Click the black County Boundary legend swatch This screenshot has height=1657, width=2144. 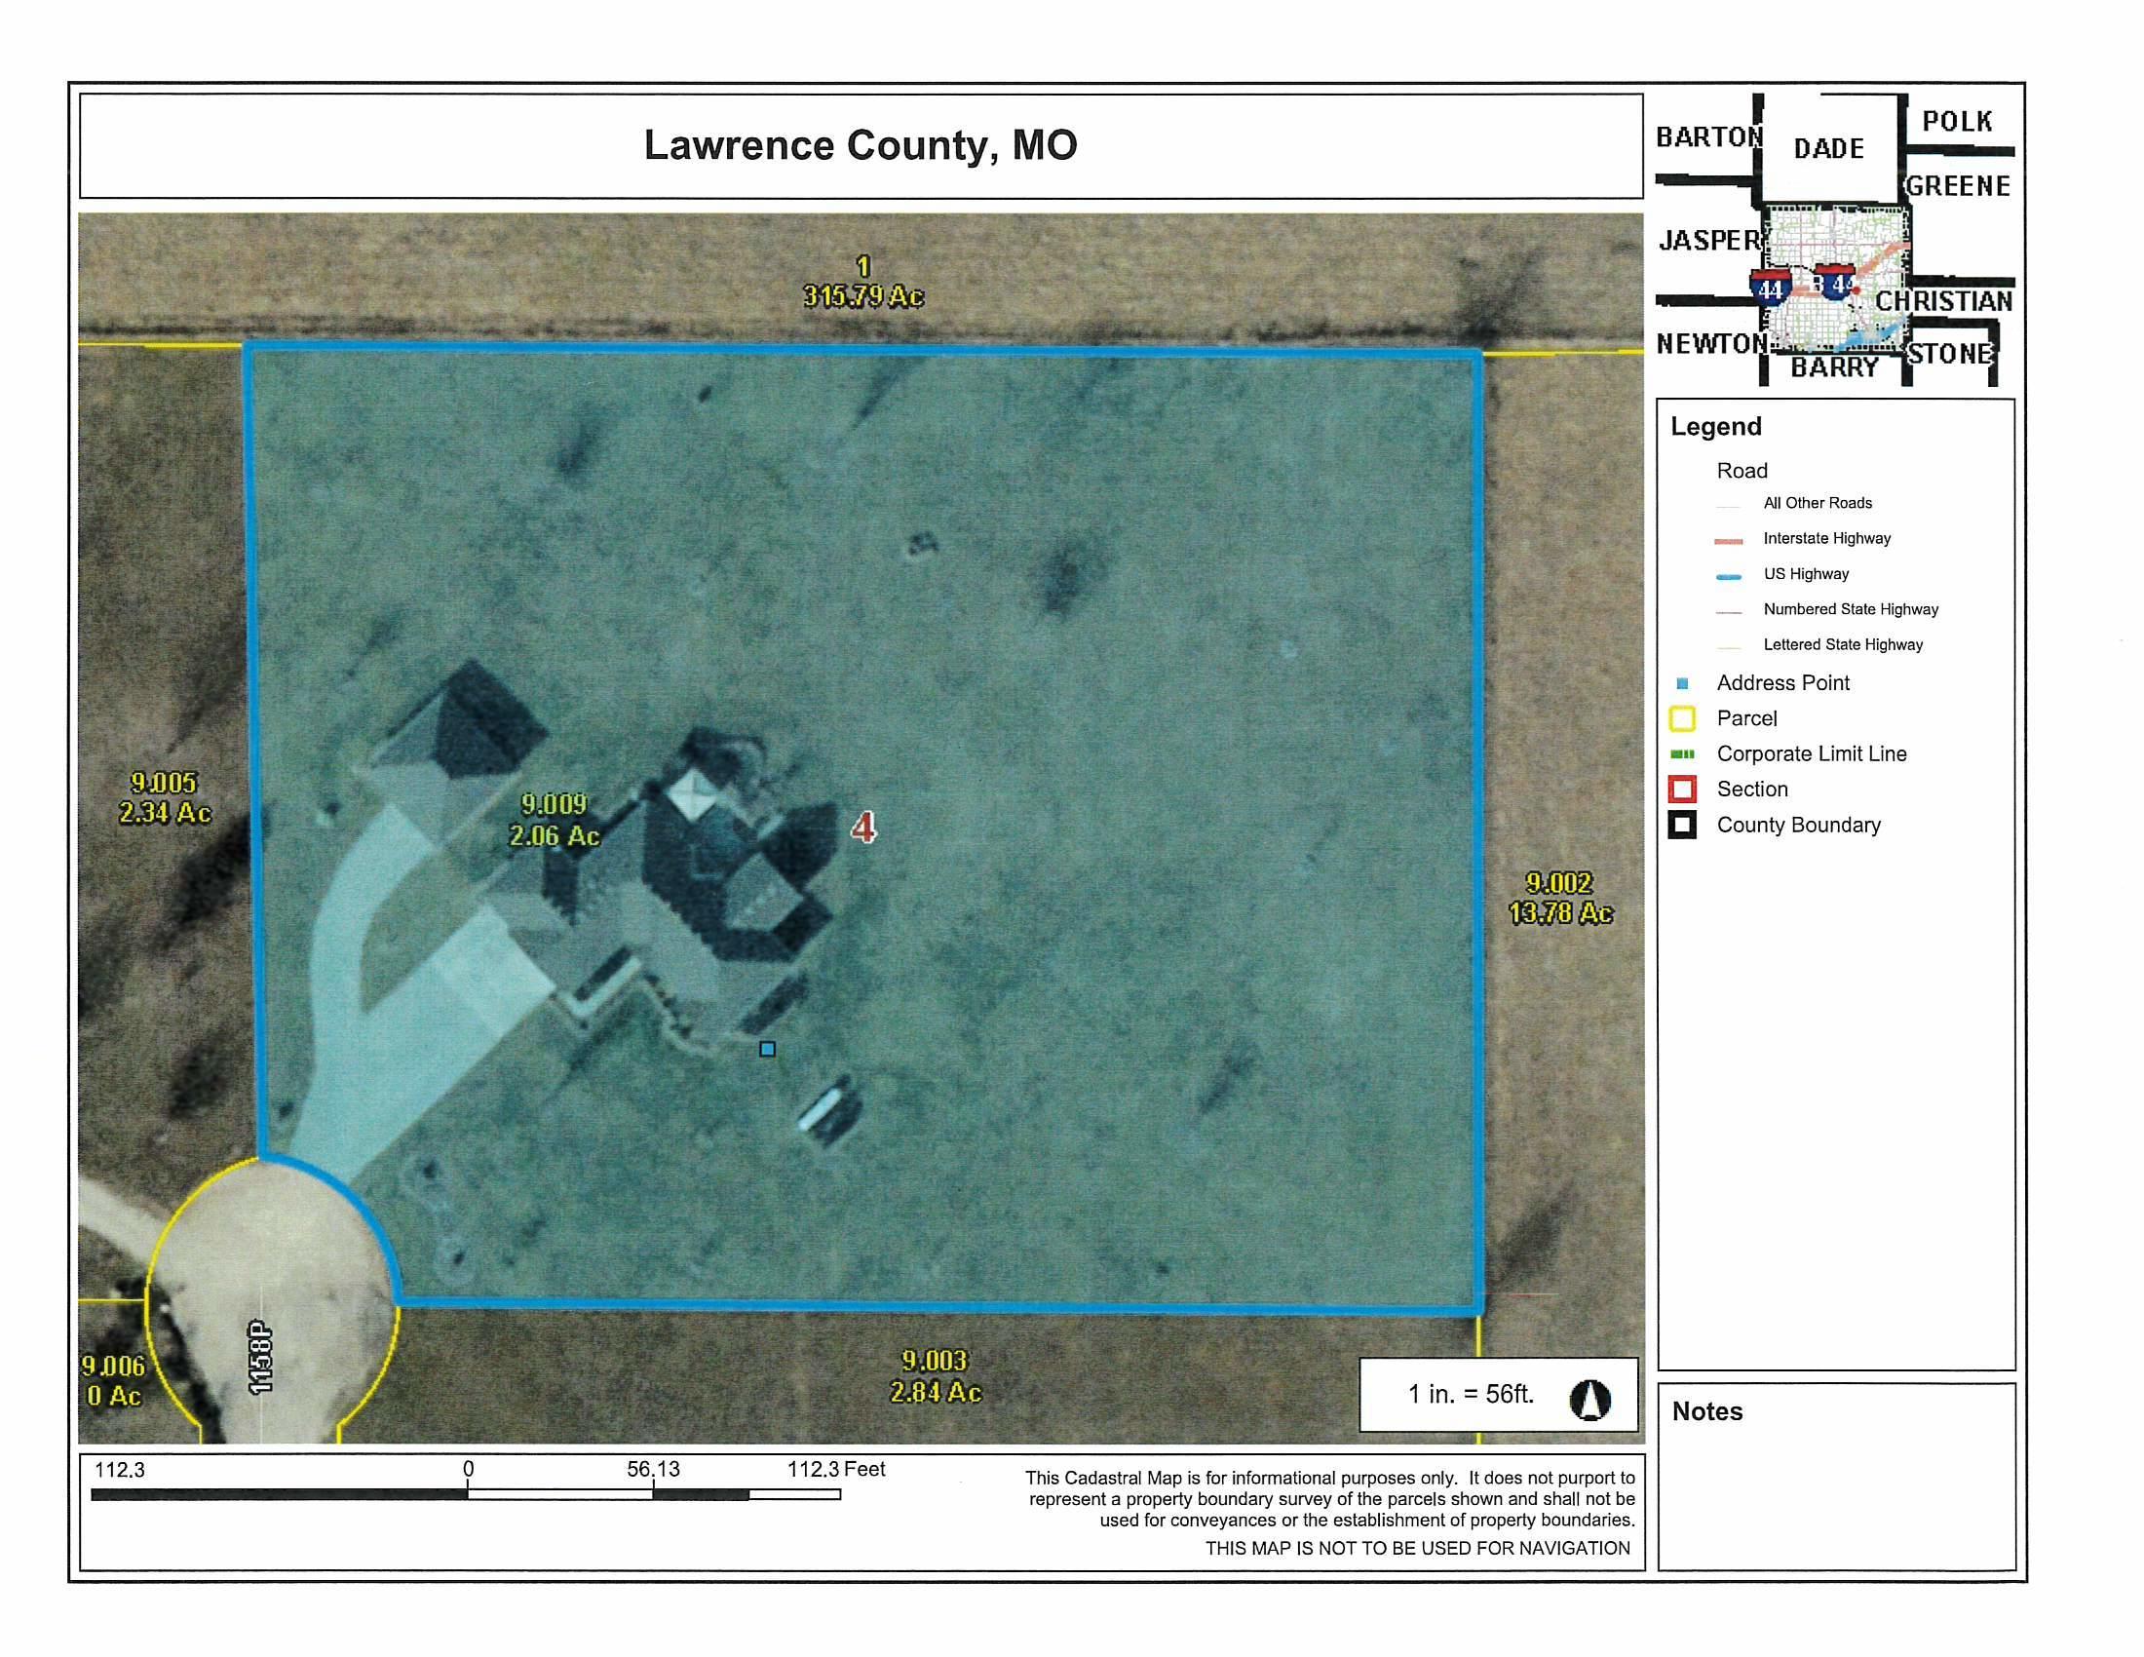pos(1683,825)
